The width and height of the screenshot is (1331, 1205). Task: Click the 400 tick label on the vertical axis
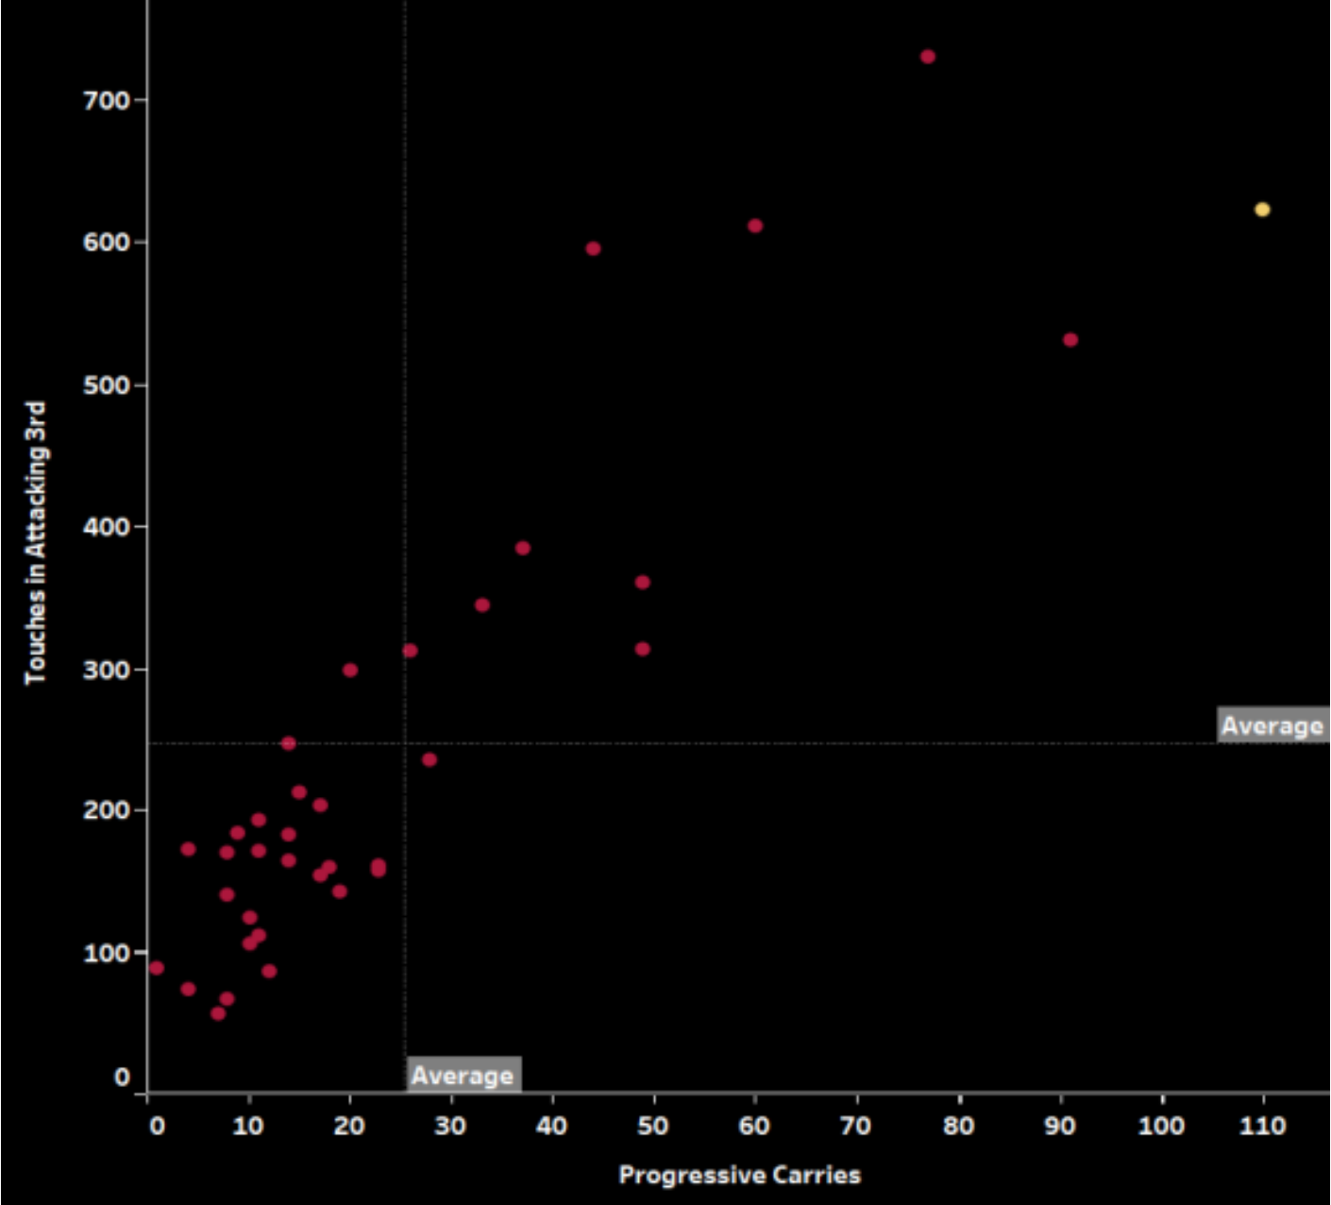106,526
